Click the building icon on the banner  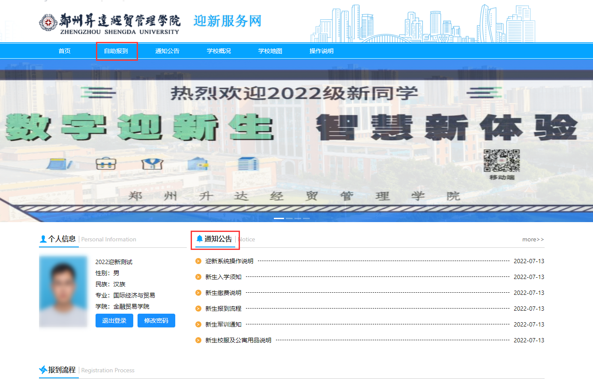pyautogui.click(x=248, y=163)
